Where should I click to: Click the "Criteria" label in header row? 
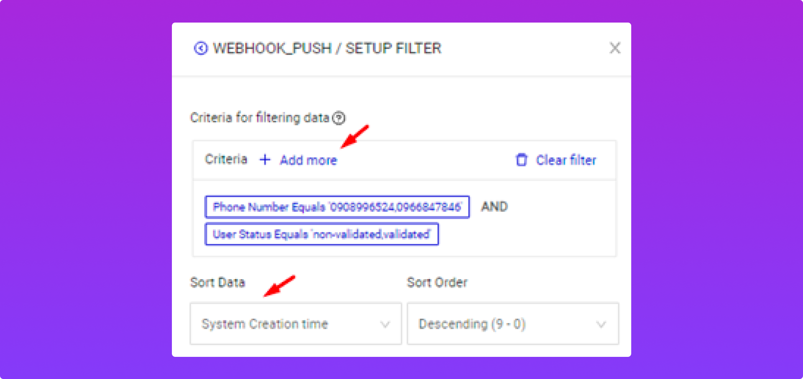(226, 159)
